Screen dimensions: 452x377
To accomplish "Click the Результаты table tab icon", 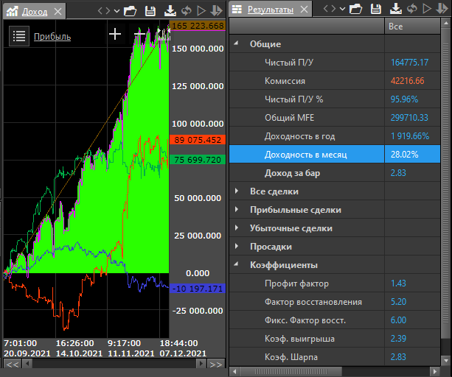I will point(237,10).
